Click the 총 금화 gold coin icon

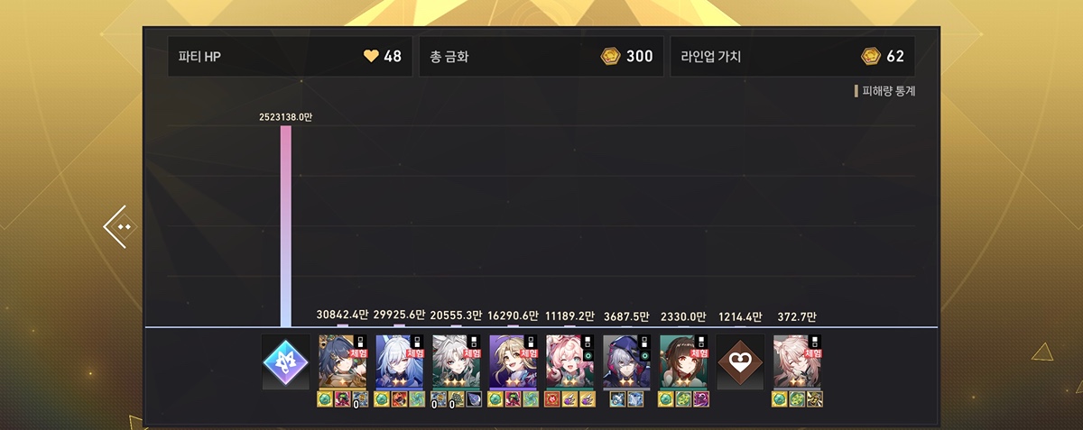coord(610,56)
